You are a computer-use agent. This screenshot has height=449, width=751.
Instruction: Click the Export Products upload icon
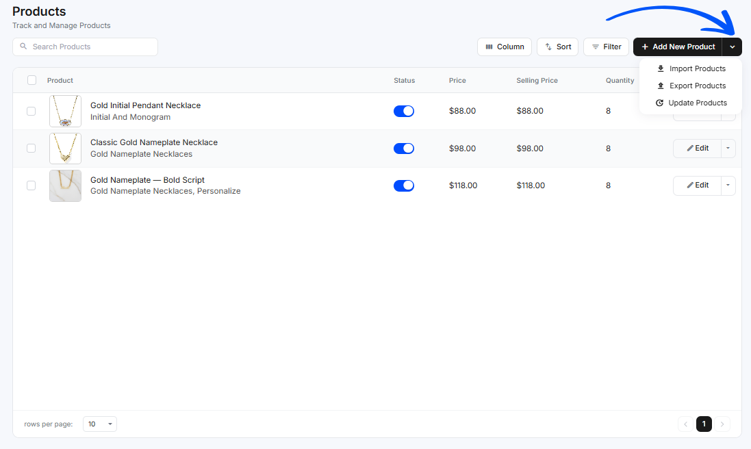coord(661,86)
